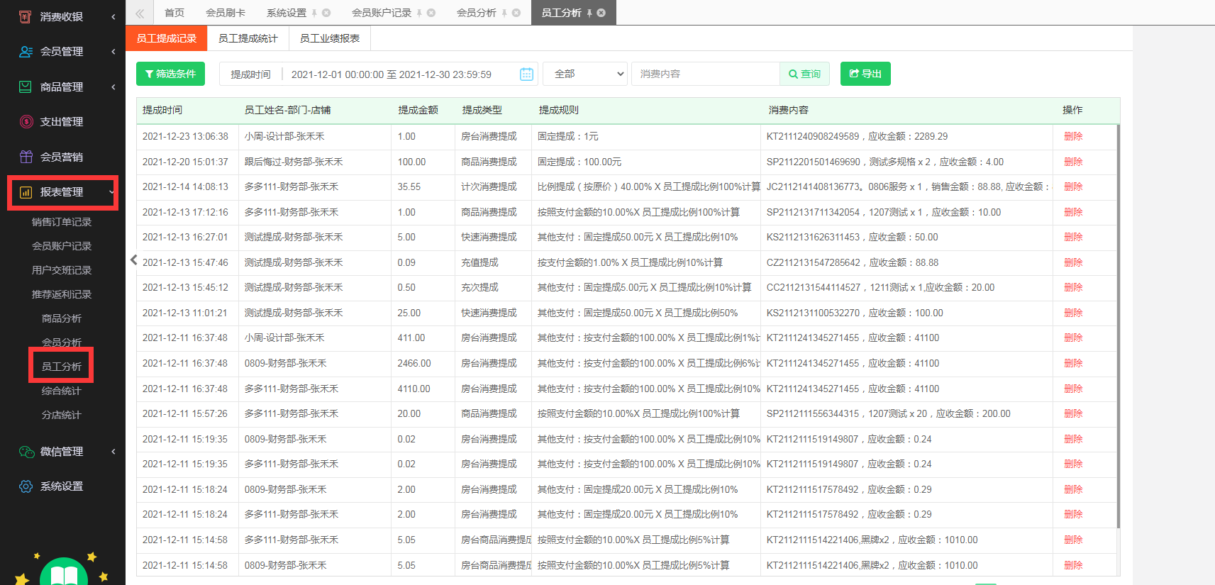Open 员工分析 in sidebar

click(62, 367)
